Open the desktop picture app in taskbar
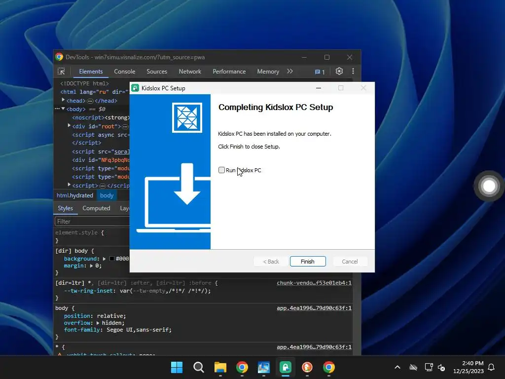The width and height of the screenshot is (505, 379). click(264, 367)
